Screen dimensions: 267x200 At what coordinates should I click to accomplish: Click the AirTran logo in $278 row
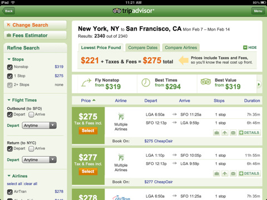pos(121,198)
